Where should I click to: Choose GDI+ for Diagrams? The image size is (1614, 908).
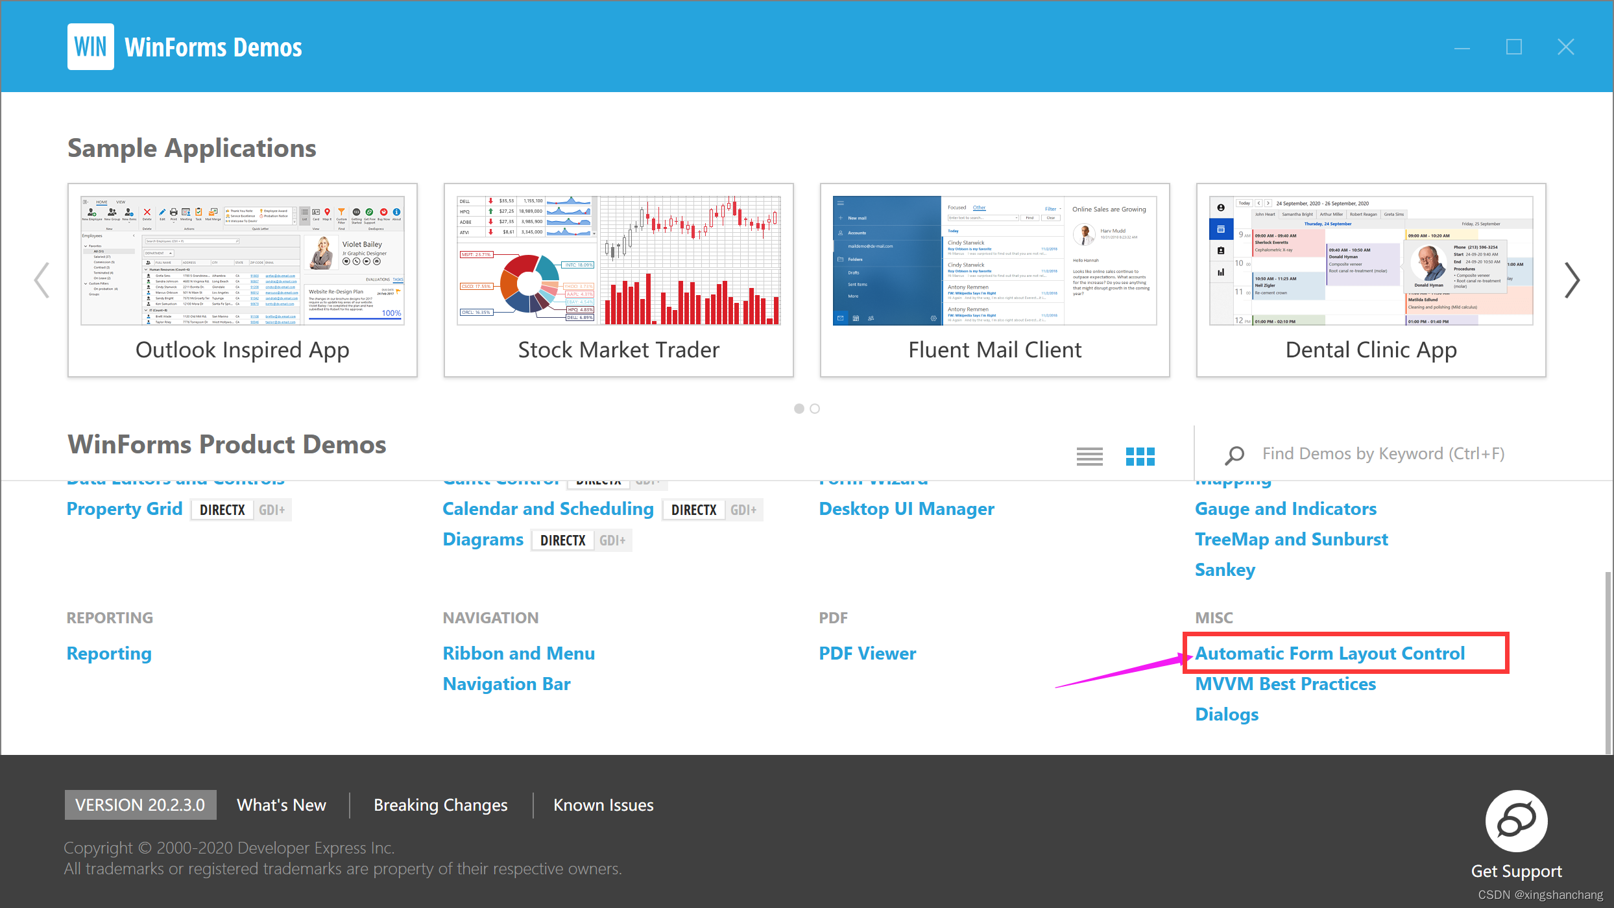(612, 540)
